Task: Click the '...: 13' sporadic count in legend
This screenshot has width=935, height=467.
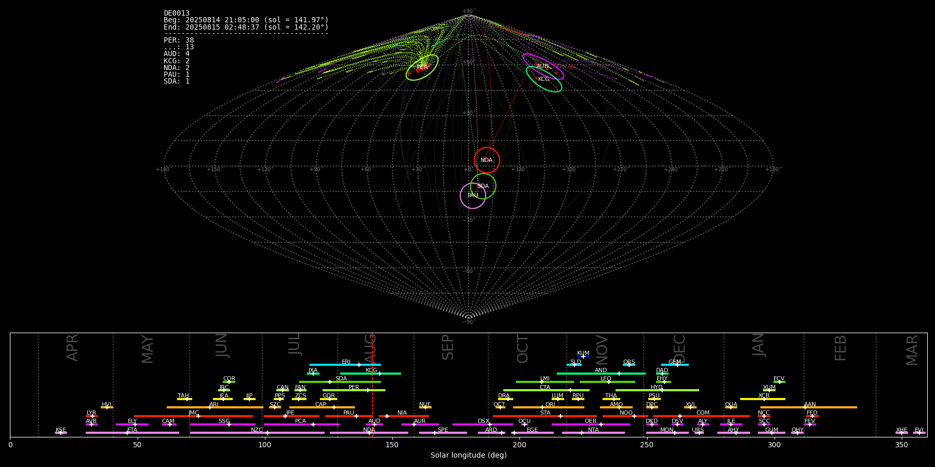Action: click(179, 47)
